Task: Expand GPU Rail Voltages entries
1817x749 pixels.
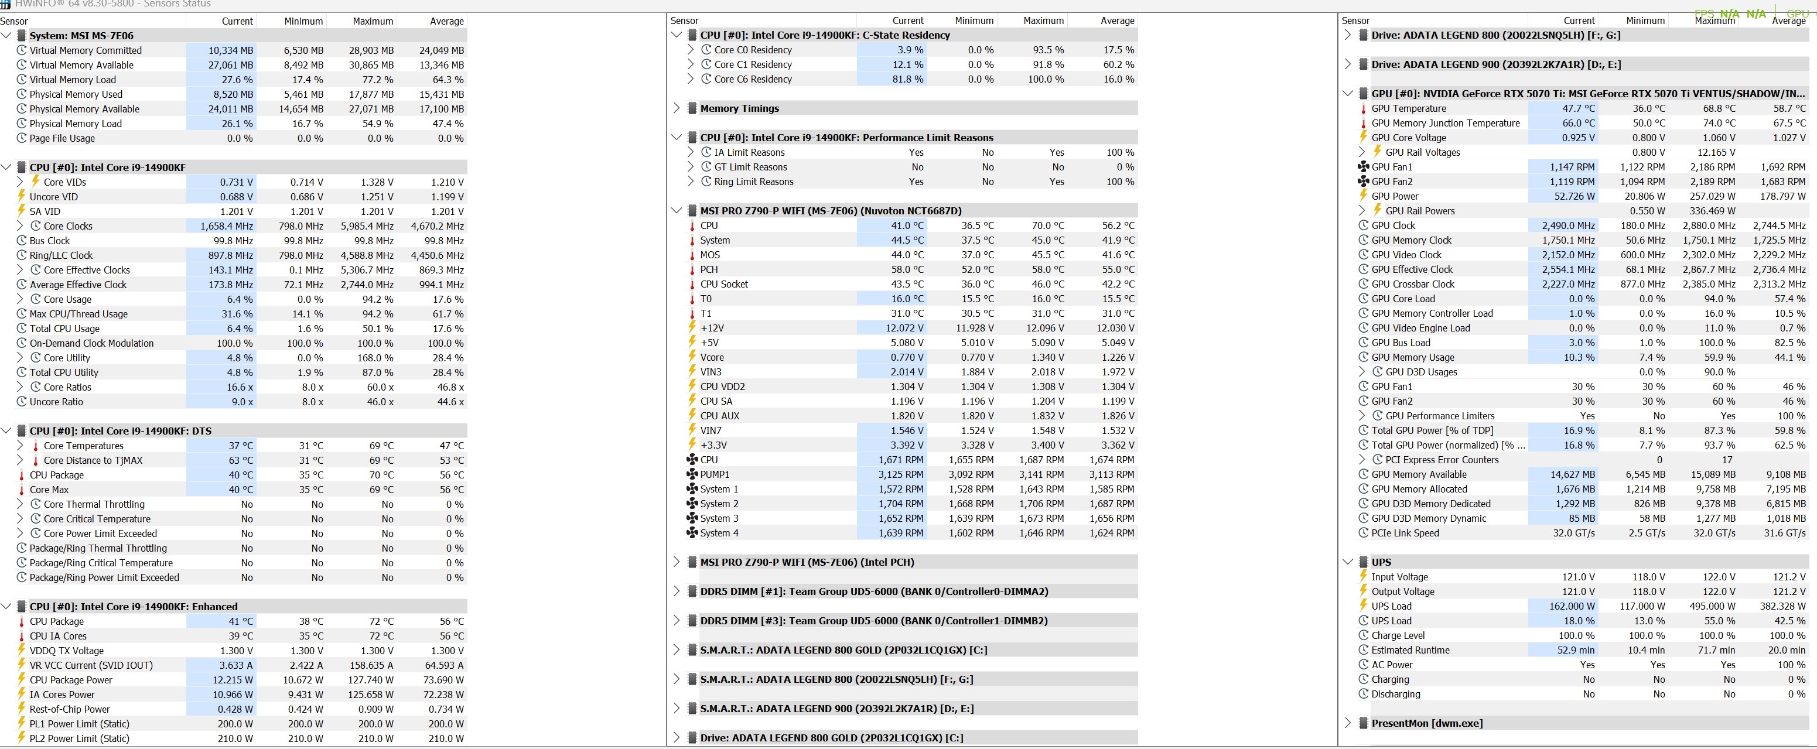Action: click(1362, 152)
